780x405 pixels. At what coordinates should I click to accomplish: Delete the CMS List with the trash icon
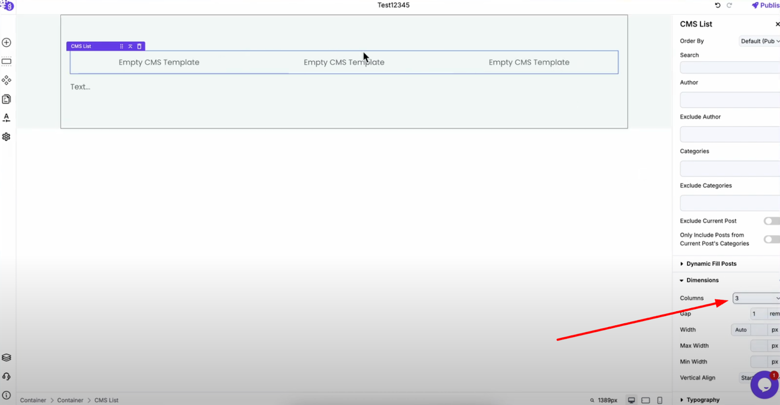click(139, 46)
